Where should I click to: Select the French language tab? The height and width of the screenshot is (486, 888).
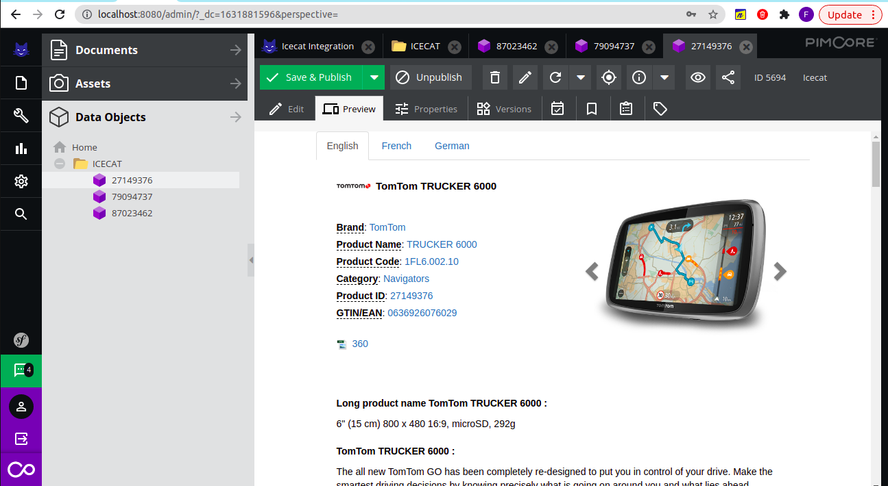(x=396, y=146)
